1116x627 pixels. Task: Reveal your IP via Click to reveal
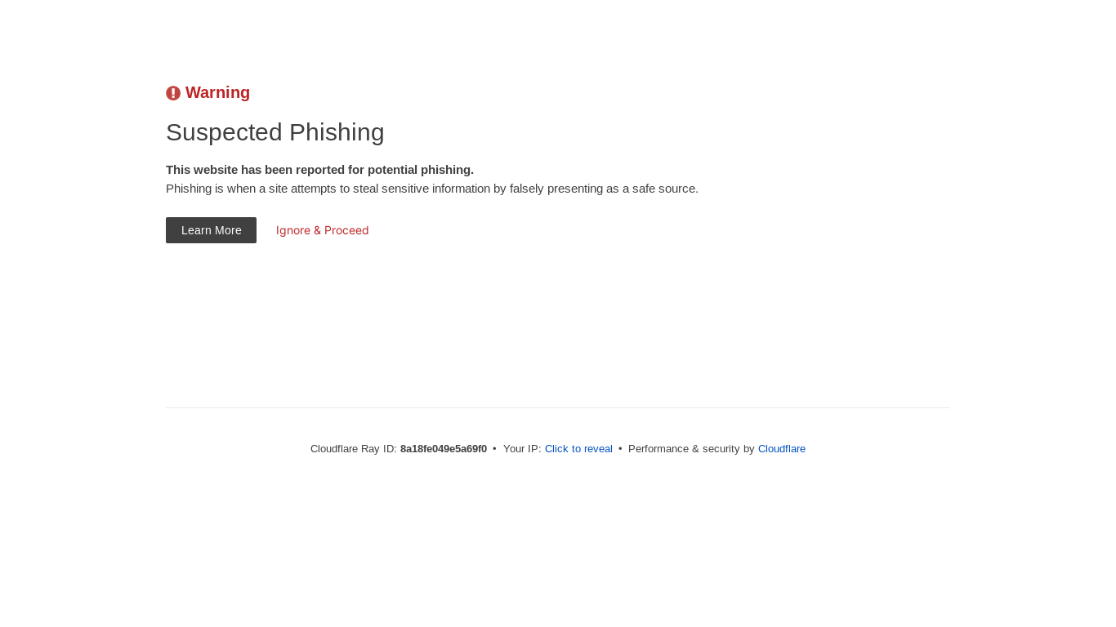(578, 448)
